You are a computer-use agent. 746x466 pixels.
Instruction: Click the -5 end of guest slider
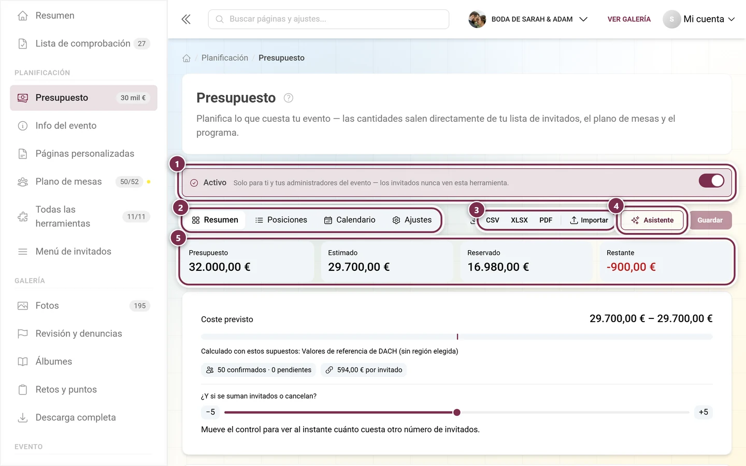pos(210,412)
